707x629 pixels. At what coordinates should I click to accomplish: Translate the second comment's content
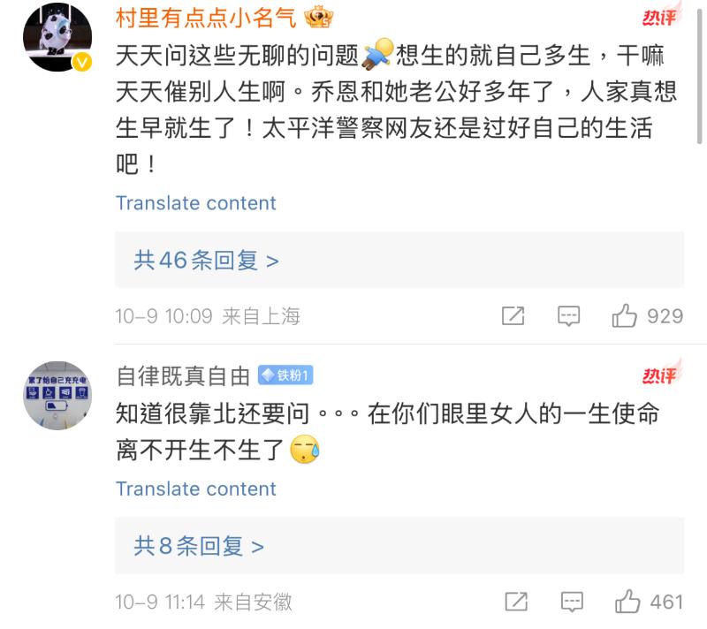[195, 489]
